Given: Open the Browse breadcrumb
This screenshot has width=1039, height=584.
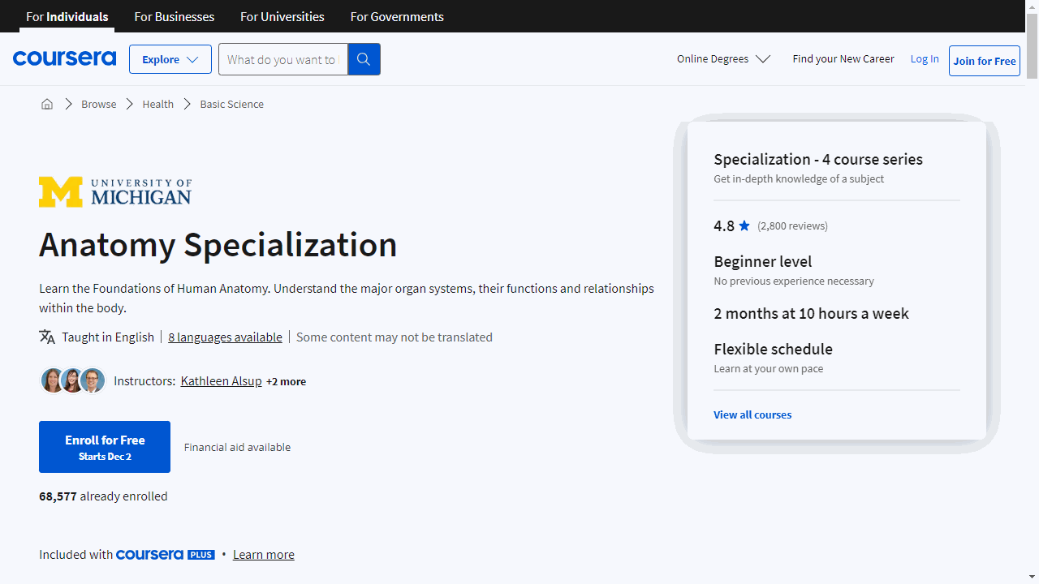Looking at the screenshot, I should (x=99, y=104).
